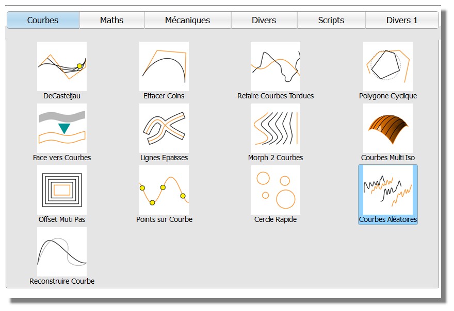This screenshot has width=454, height=311.
Task: Click the "Lignes Epaisses" label
Action: 164,158
